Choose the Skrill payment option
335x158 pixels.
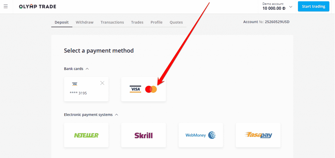pyautogui.click(x=143, y=135)
